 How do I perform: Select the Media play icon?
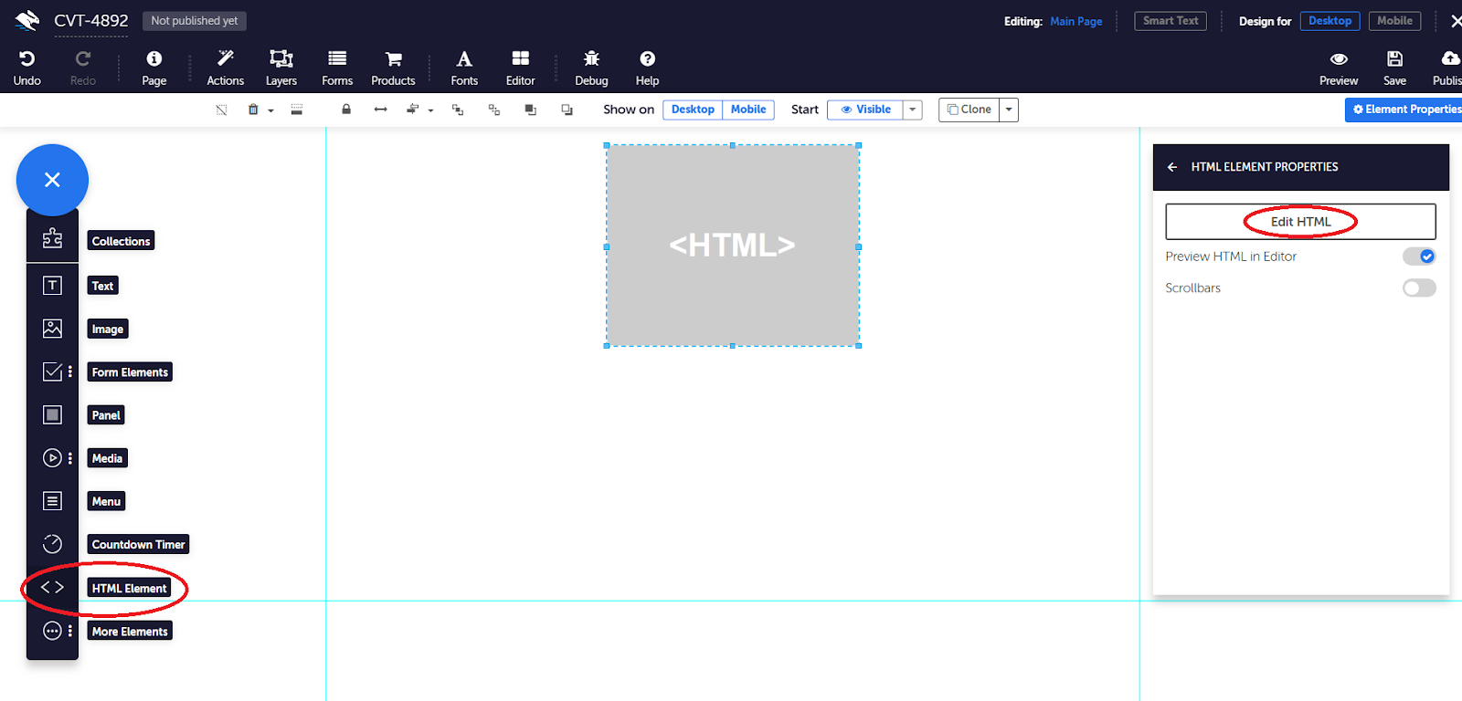coord(52,458)
